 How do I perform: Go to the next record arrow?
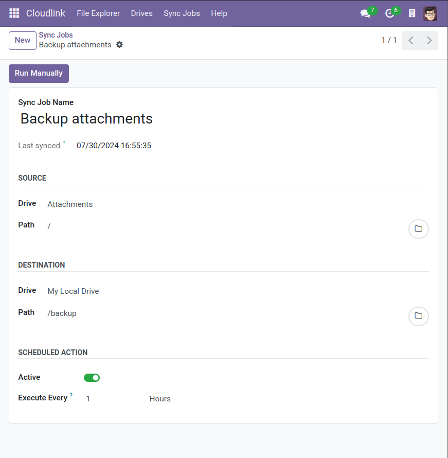tap(429, 41)
